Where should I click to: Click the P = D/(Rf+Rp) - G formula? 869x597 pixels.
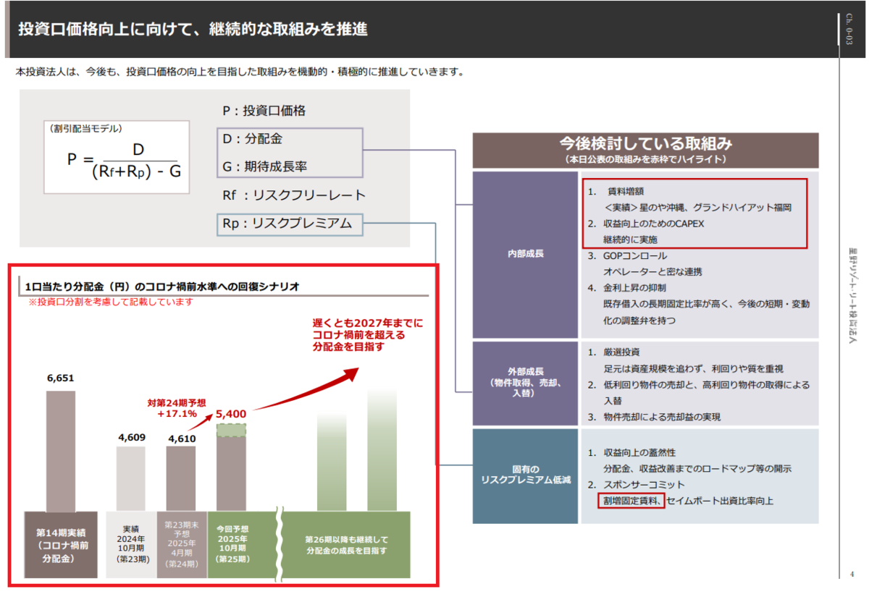[x=125, y=161]
